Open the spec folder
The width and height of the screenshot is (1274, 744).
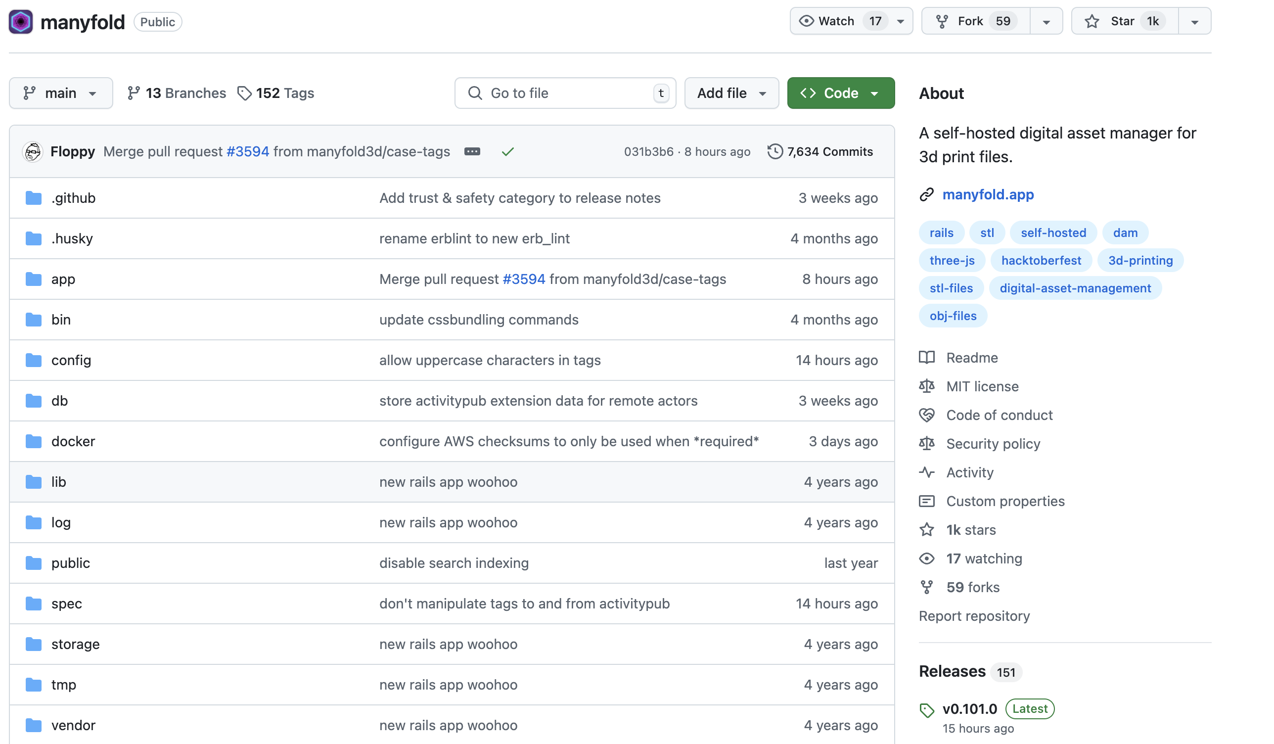point(67,604)
